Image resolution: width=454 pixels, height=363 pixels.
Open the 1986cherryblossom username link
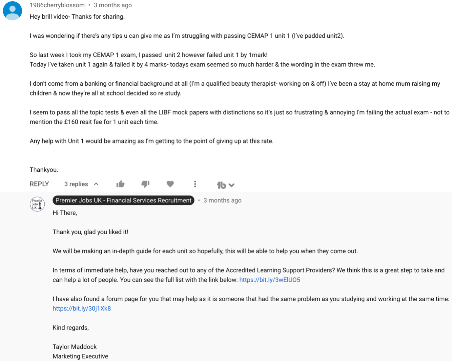(57, 5)
